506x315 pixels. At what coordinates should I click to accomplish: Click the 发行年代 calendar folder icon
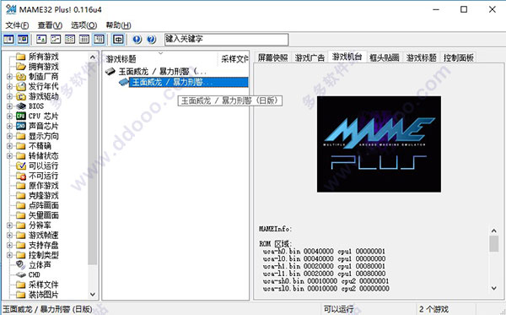coord(21,87)
